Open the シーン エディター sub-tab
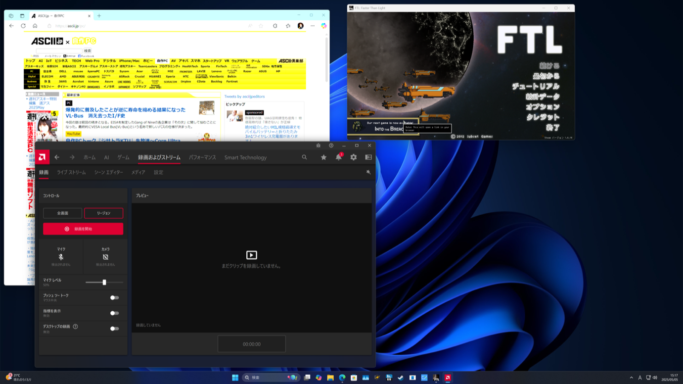Screen dimensions: 683x384 point(109,172)
